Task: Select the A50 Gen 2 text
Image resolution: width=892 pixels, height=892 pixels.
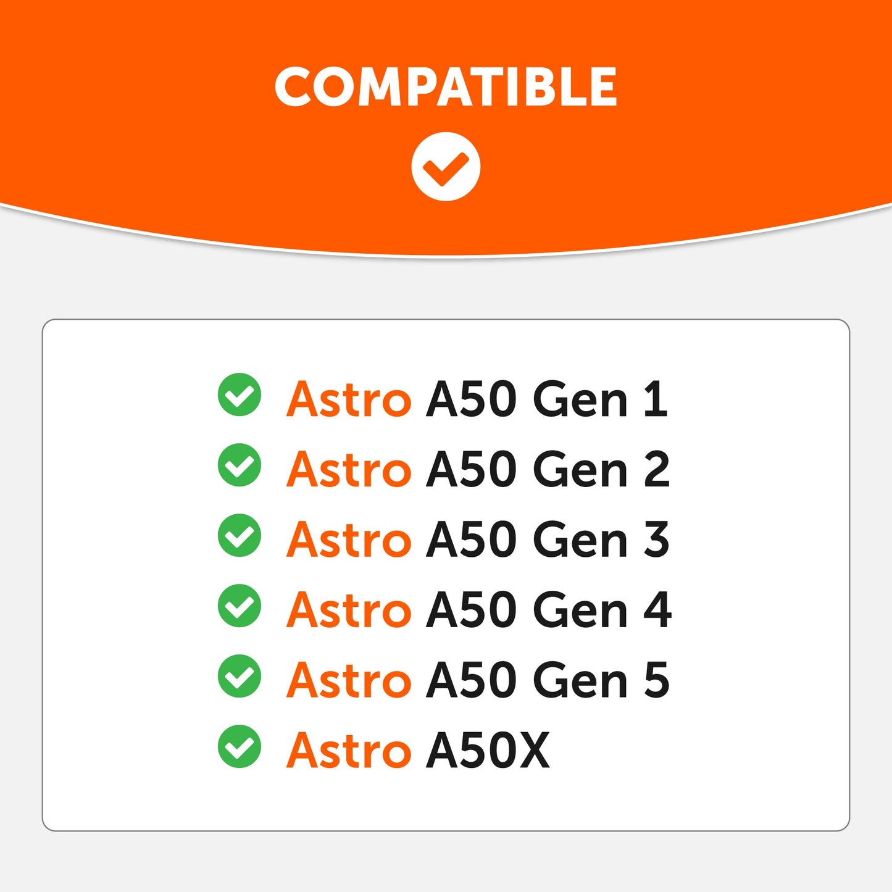Action: 548,470
